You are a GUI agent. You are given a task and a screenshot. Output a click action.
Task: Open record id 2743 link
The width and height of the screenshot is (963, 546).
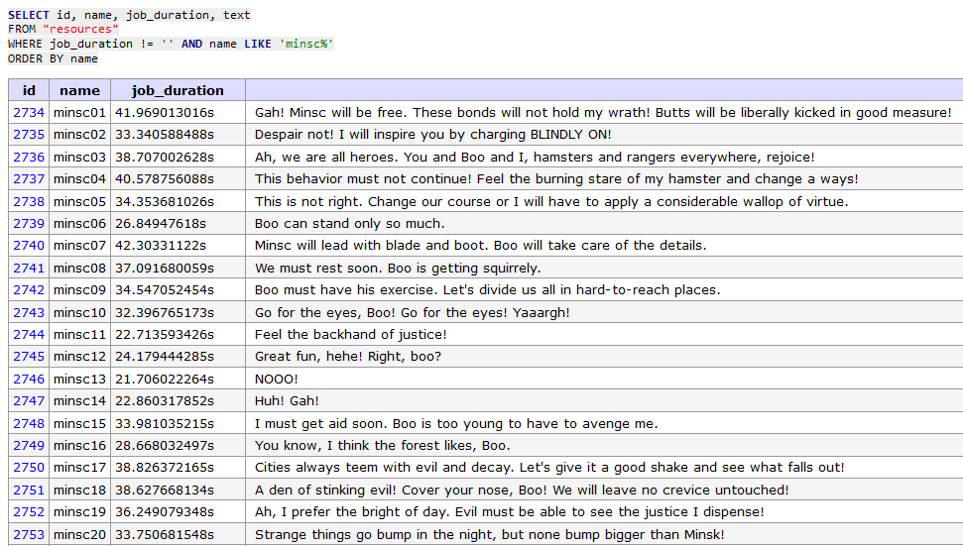(29, 313)
